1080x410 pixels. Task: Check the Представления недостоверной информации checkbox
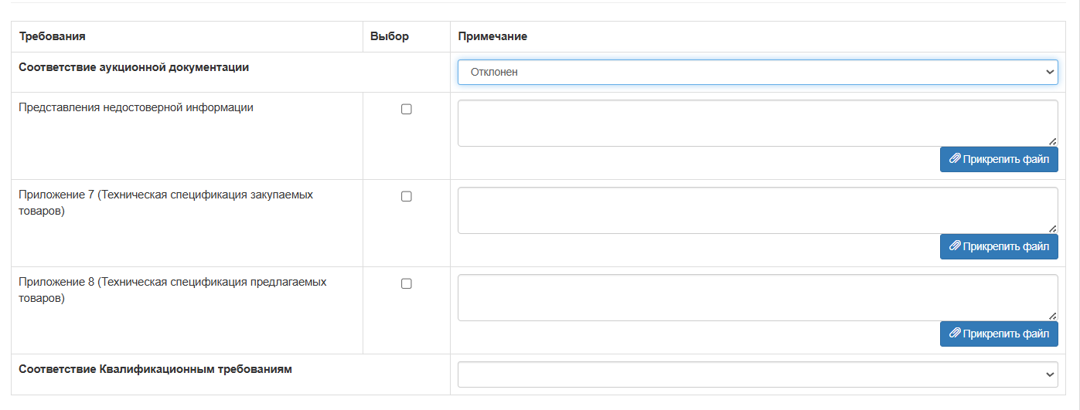407,110
